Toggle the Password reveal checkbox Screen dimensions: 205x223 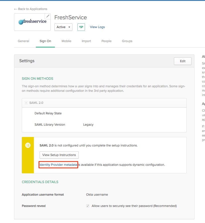88,206
